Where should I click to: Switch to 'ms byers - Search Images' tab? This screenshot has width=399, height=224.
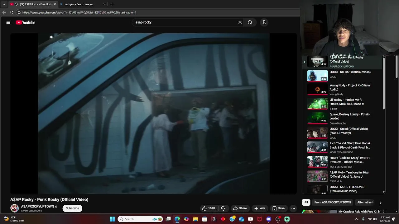tap(83, 4)
